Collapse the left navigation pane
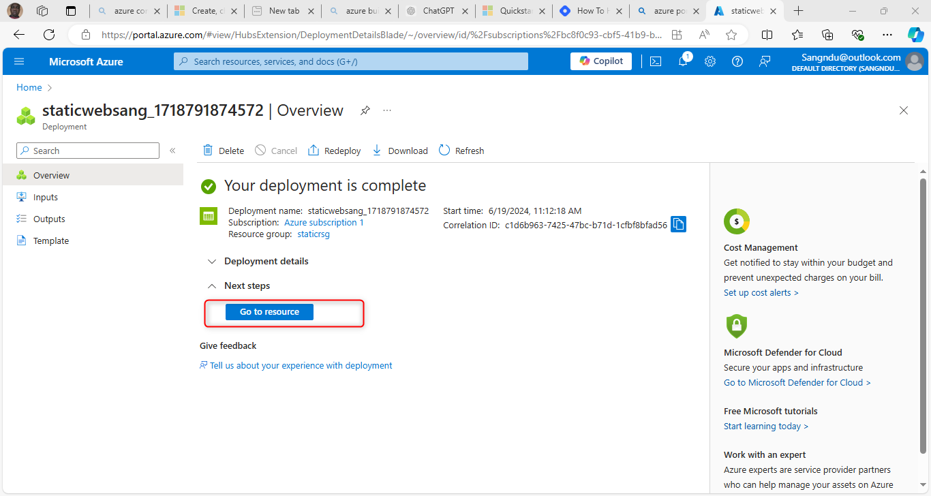The height and width of the screenshot is (496, 931). 172,151
